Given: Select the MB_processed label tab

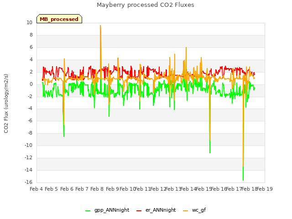Looking at the screenshot, I should click(x=59, y=19).
